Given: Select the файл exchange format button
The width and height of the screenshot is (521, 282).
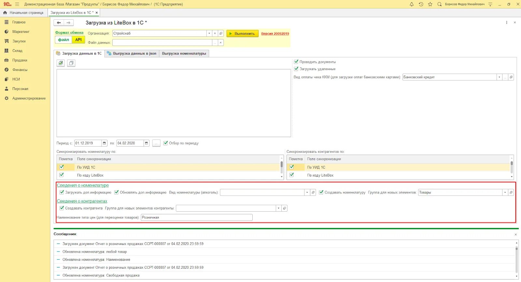Looking at the screenshot, I should (63, 40).
